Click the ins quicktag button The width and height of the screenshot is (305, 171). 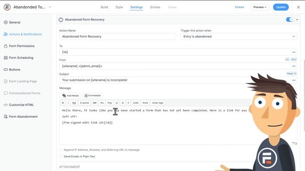click(102, 103)
